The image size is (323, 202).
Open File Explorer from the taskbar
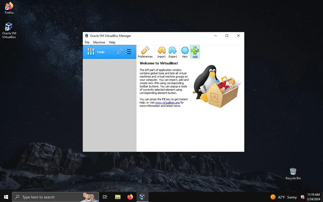pos(118,197)
